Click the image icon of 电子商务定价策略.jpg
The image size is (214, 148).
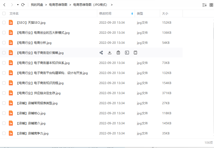coord(11,53)
